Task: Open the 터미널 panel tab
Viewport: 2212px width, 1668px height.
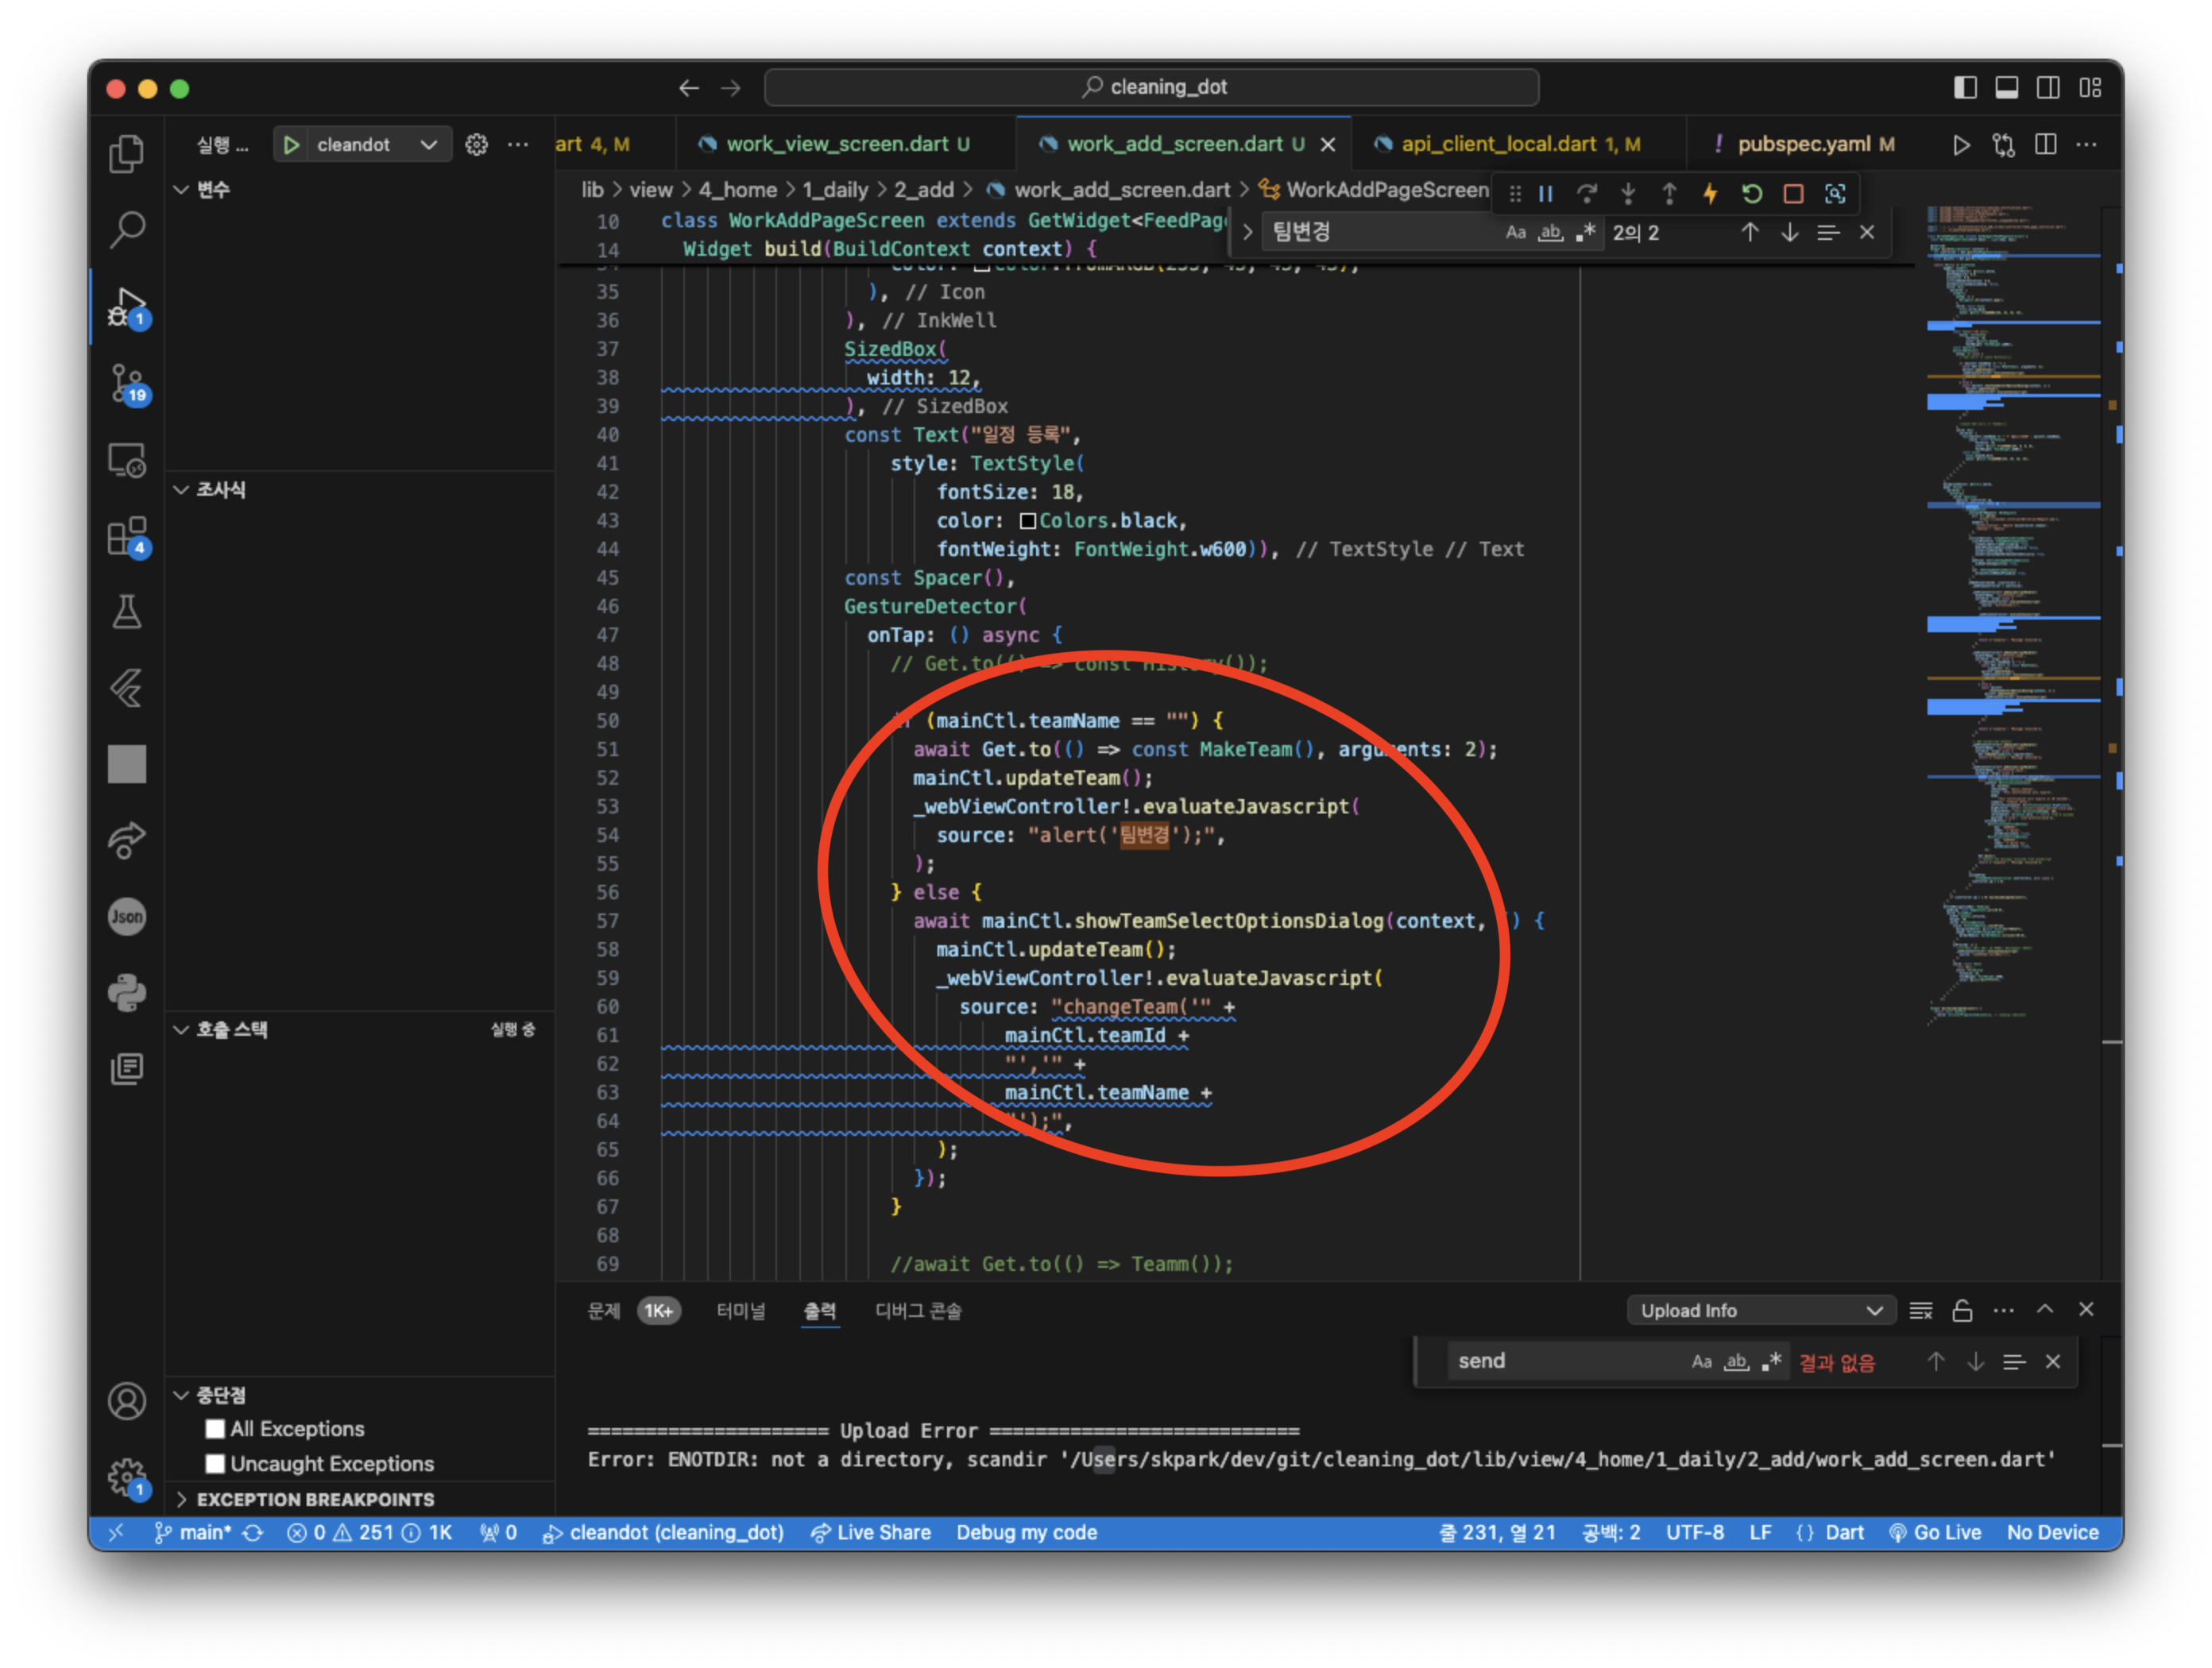Action: [x=740, y=1311]
